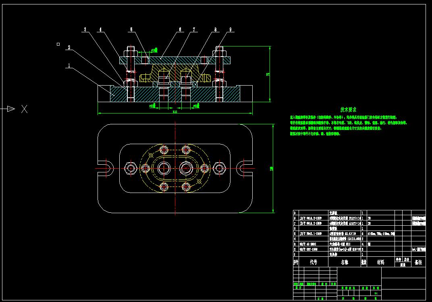Select part balloon number 1
Viewport: 432px width, 302px height.
[x=69, y=66]
